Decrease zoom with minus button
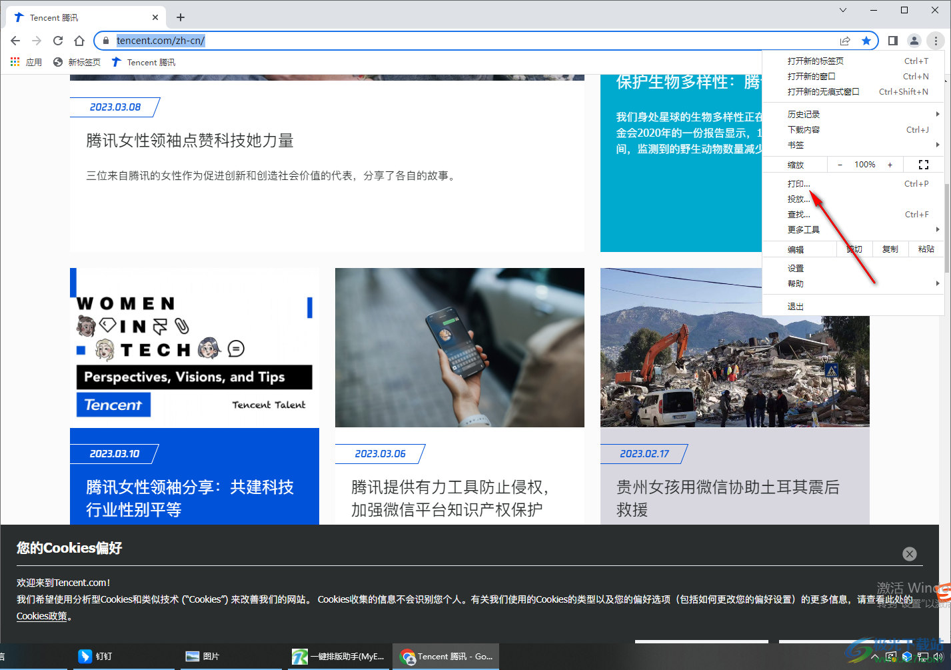951x670 pixels. [840, 165]
